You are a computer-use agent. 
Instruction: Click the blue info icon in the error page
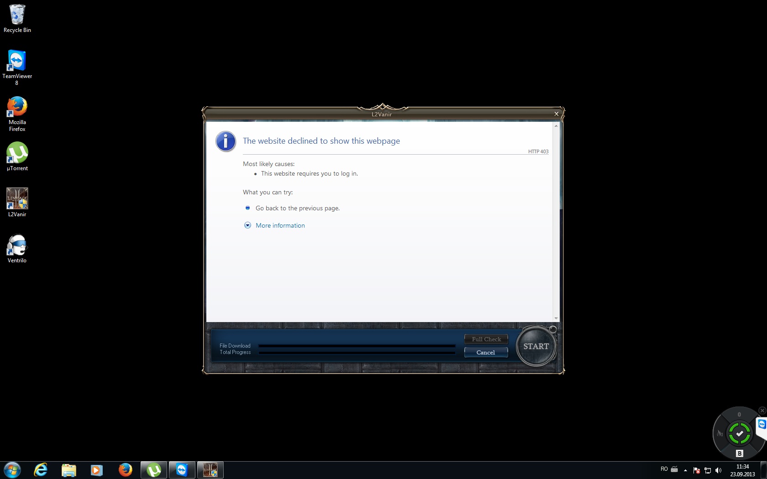226,141
